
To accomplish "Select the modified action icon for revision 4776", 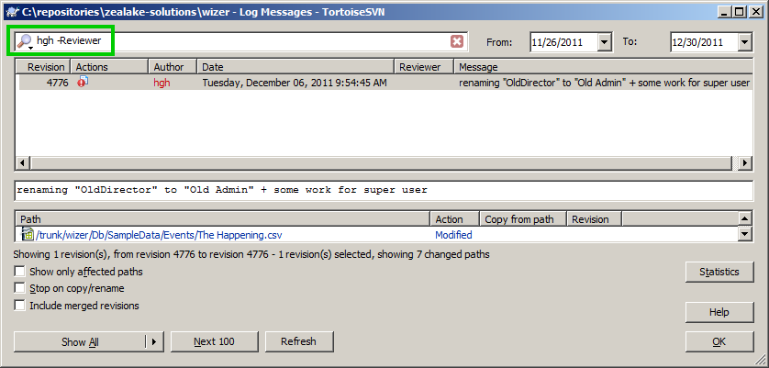I will pos(83,82).
